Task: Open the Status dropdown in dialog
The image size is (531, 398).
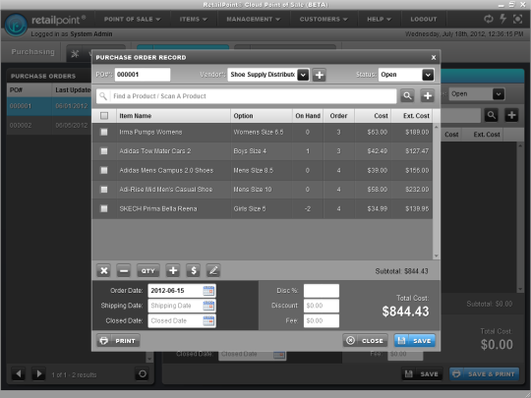Action: point(428,75)
